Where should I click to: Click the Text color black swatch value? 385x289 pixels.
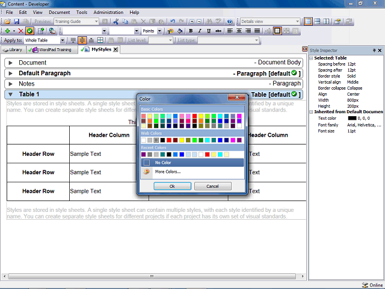(352, 119)
